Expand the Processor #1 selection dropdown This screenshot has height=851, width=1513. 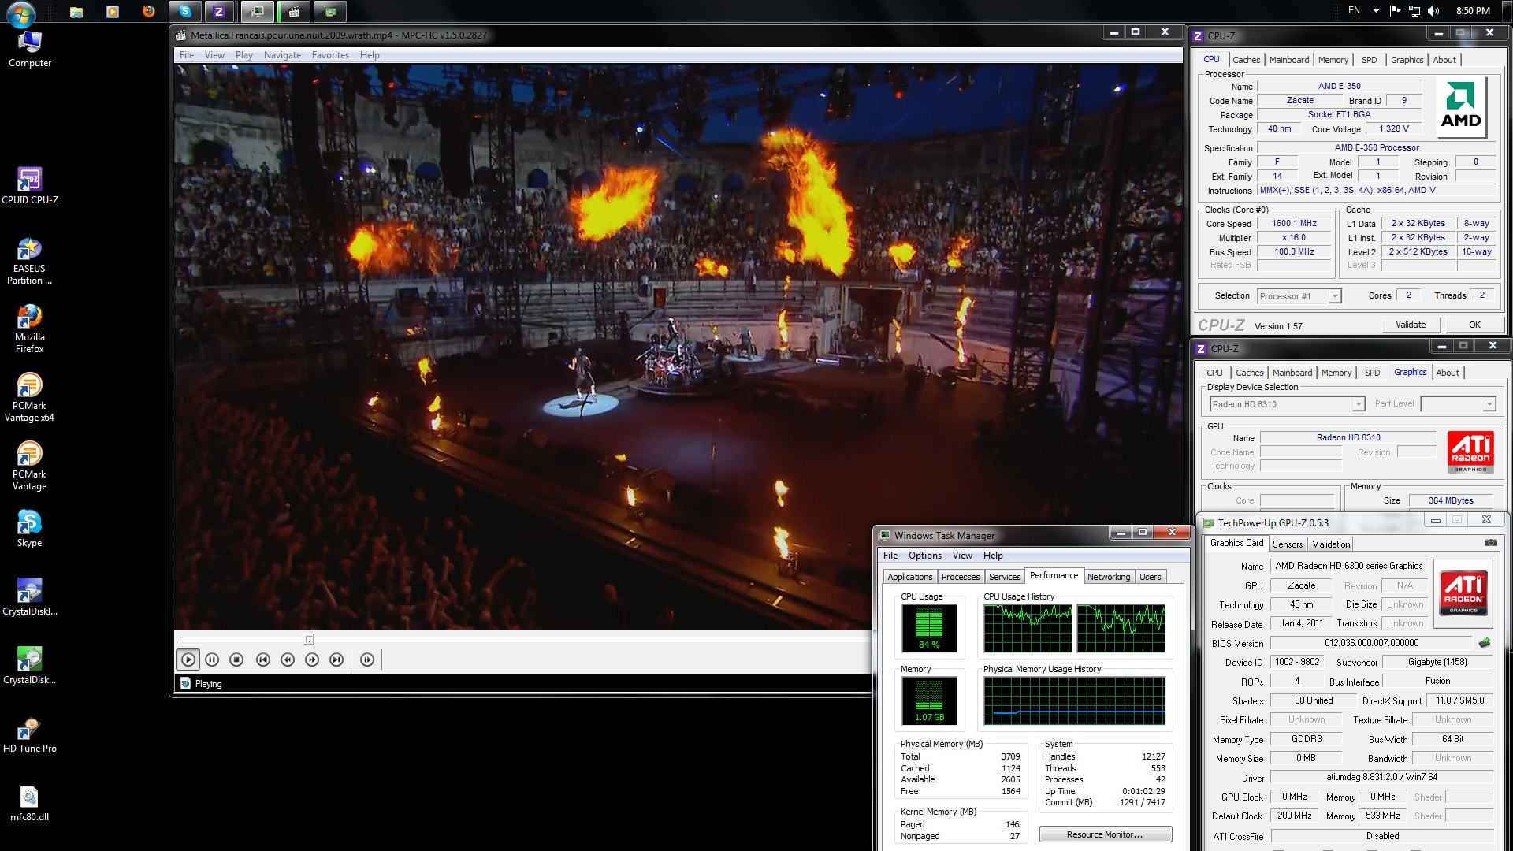tap(1334, 296)
